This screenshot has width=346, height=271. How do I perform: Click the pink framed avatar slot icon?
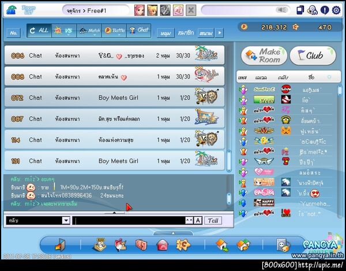pyautogui.click(x=178, y=10)
